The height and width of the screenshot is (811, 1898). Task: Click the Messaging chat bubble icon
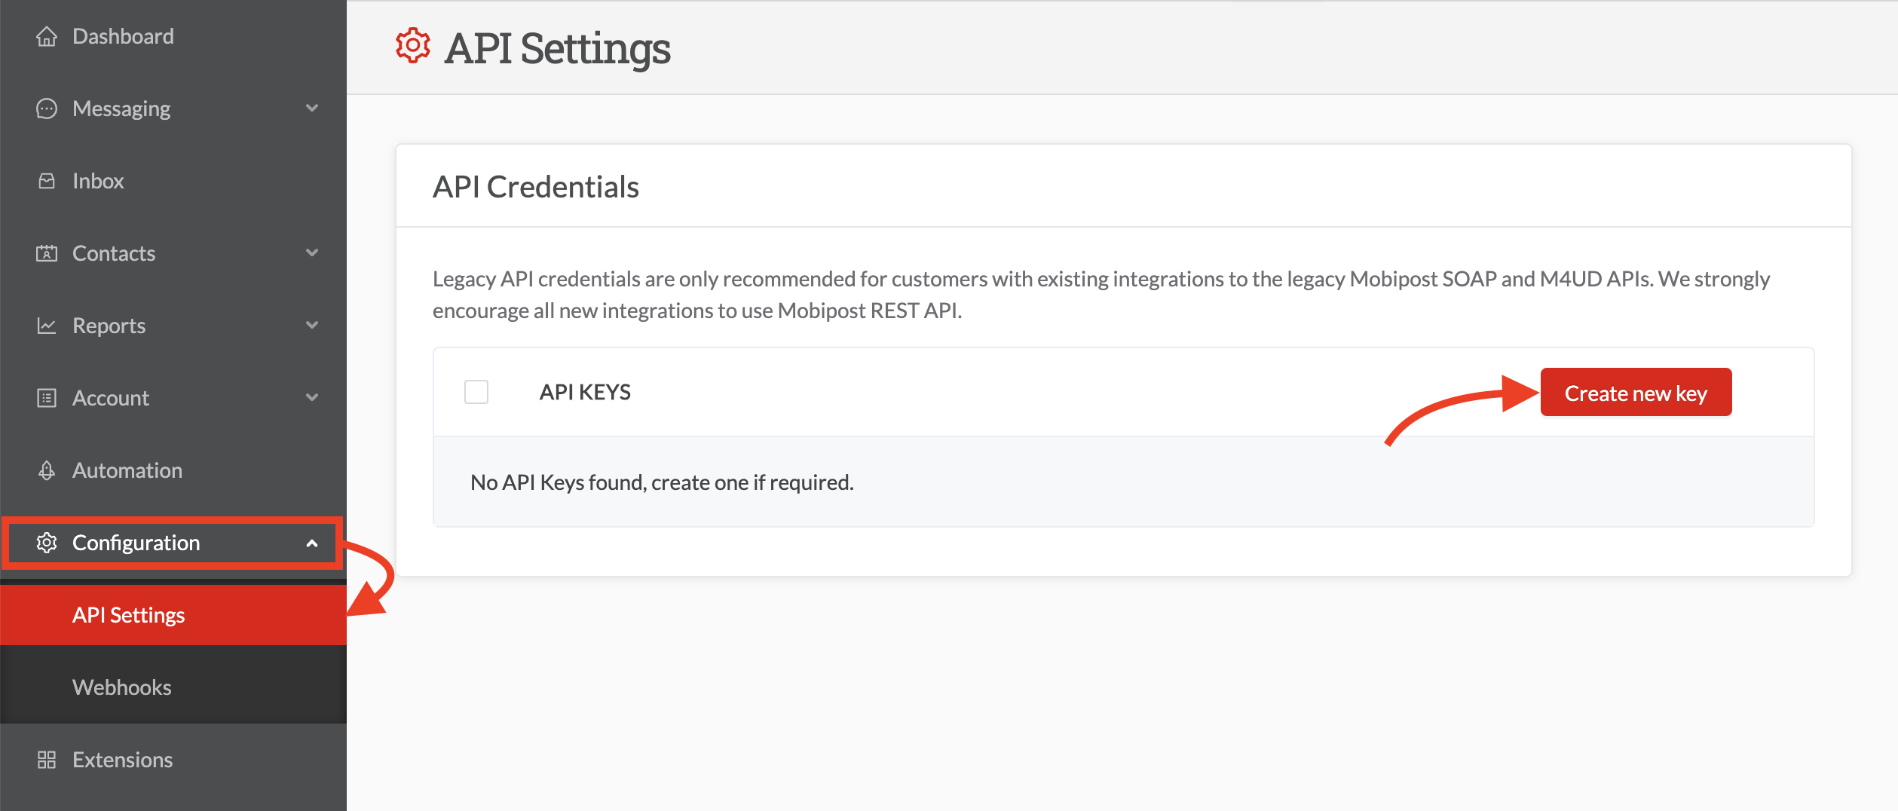[x=47, y=109]
